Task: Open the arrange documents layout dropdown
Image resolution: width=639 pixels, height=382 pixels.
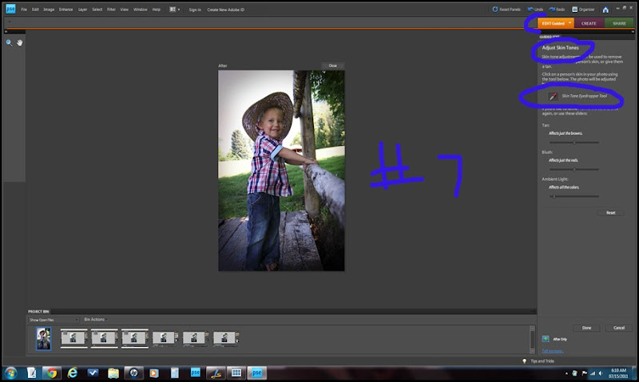Action: click(174, 10)
